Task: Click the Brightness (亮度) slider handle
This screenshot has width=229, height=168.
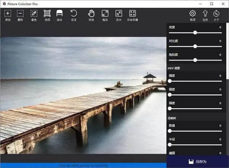Action: (195, 33)
